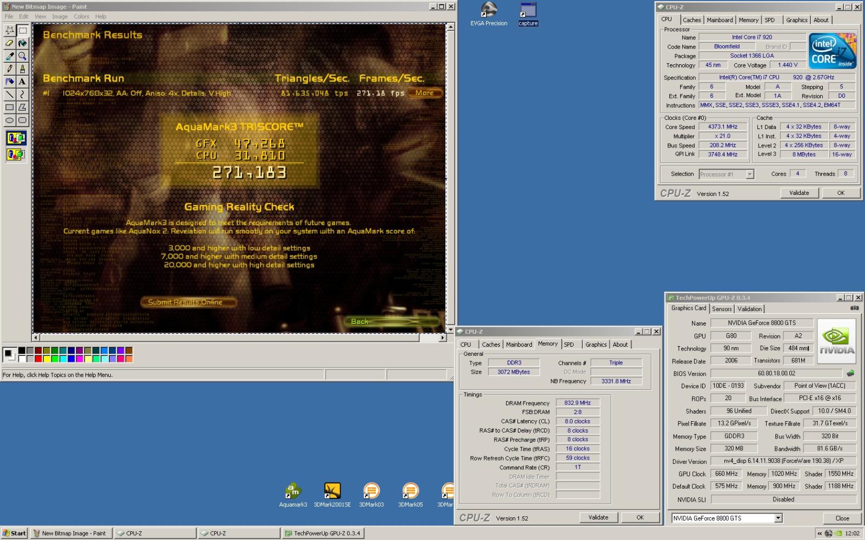
Task: Open the EVGA Precision desktop shortcut
Action: tap(489, 14)
